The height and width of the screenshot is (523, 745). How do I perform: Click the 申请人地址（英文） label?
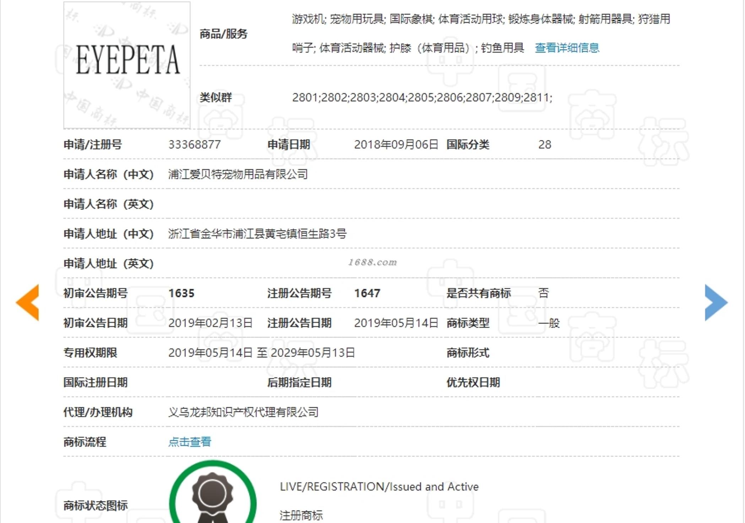point(109,264)
